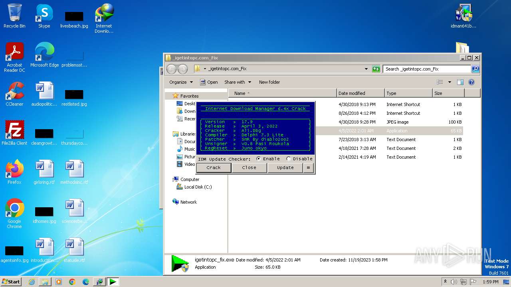Open the view options dropdown arrow
The height and width of the screenshot is (287, 511).
click(450, 82)
